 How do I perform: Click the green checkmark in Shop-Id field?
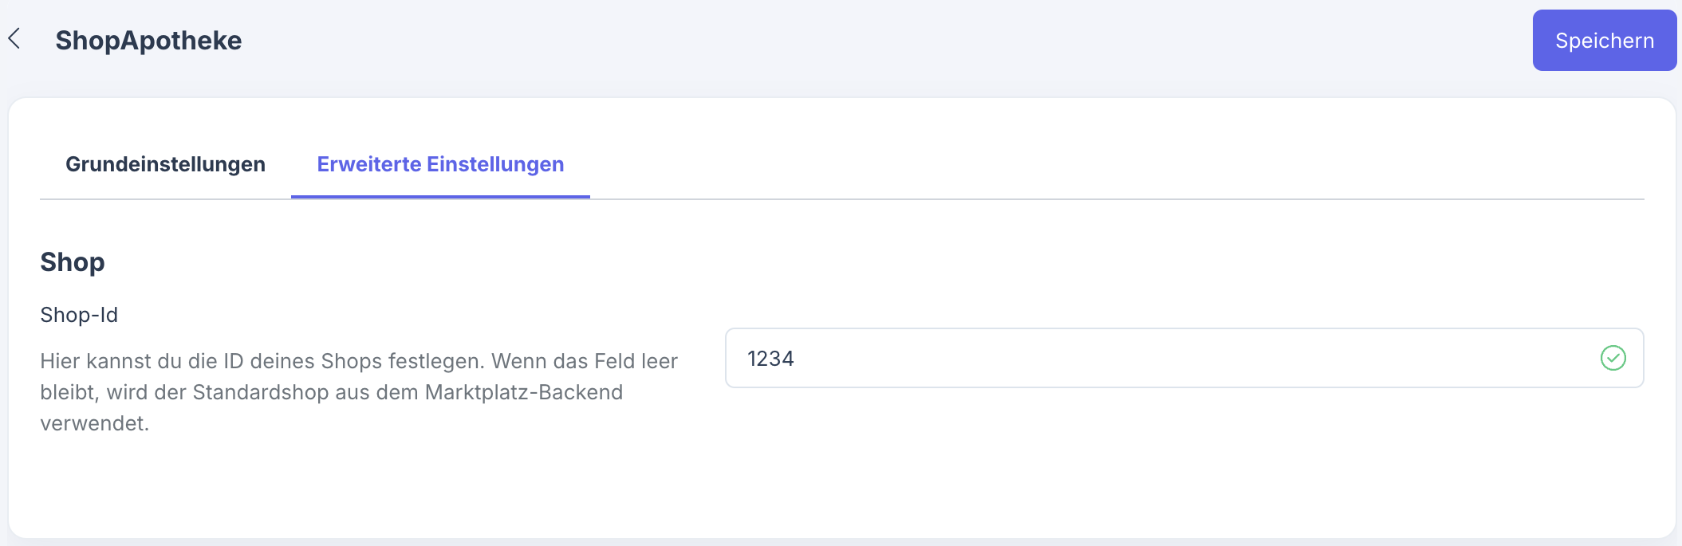coord(1613,358)
